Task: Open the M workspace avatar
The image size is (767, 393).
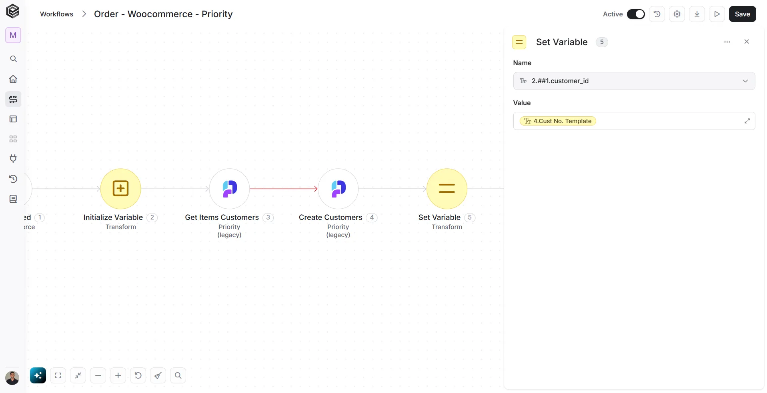Action: click(13, 35)
